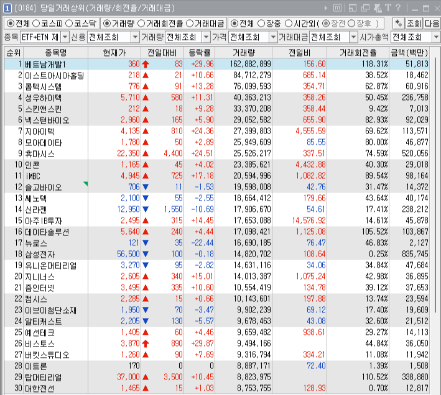Click the up triangle for 지아이텍
Image resolution: width=441 pixels, height=395 pixels.
click(146, 131)
